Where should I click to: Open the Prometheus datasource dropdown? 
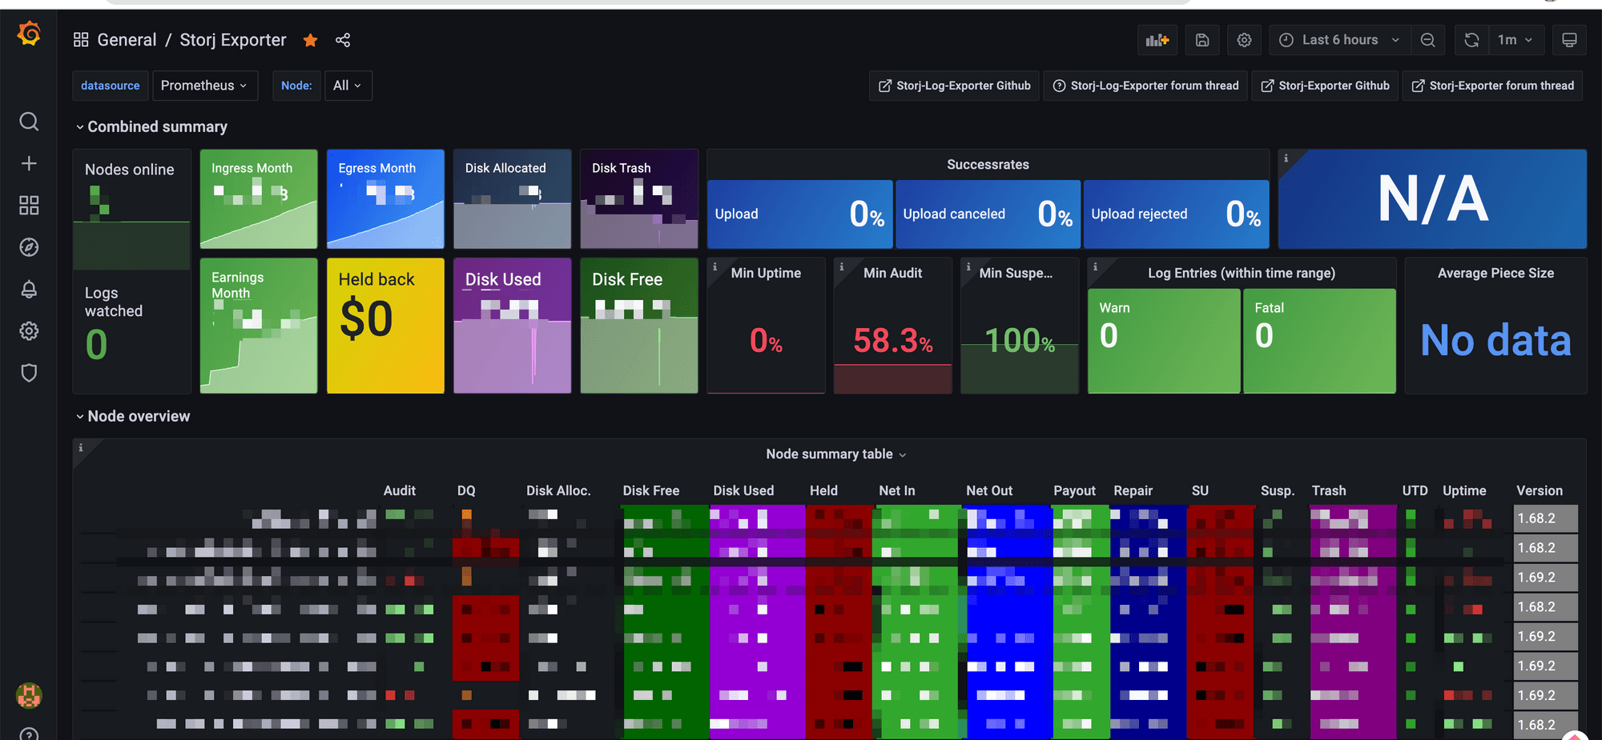point(204,86)
